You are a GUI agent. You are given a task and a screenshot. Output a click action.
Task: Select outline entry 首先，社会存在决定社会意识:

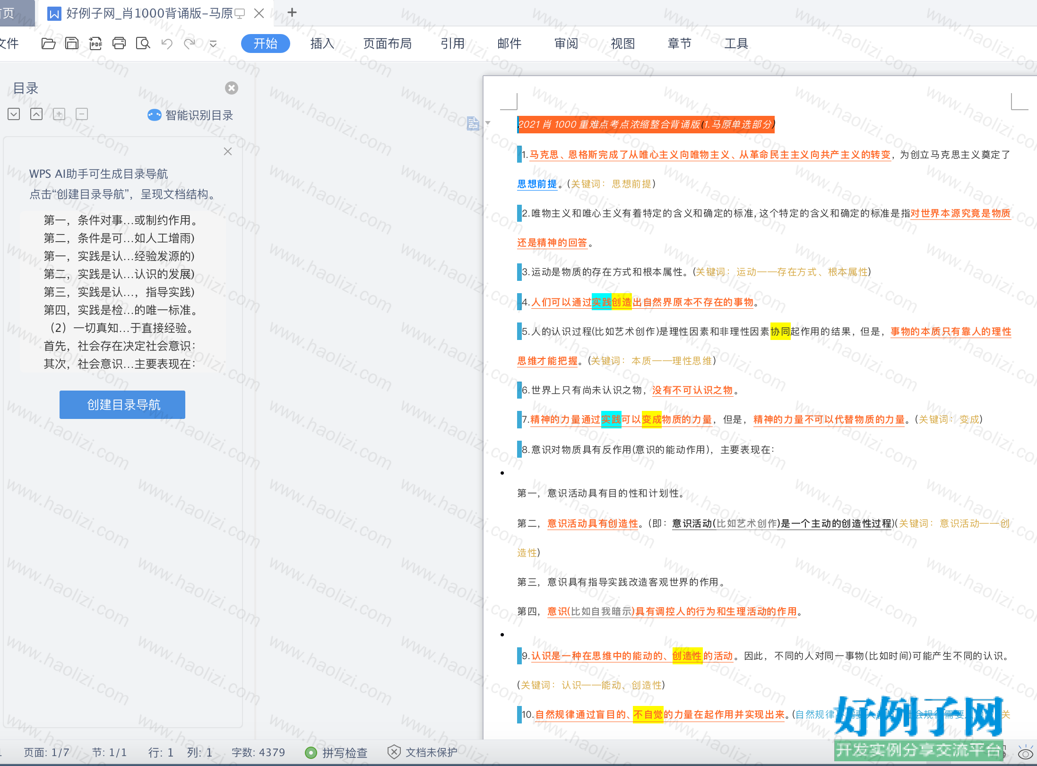click(120, 346)
